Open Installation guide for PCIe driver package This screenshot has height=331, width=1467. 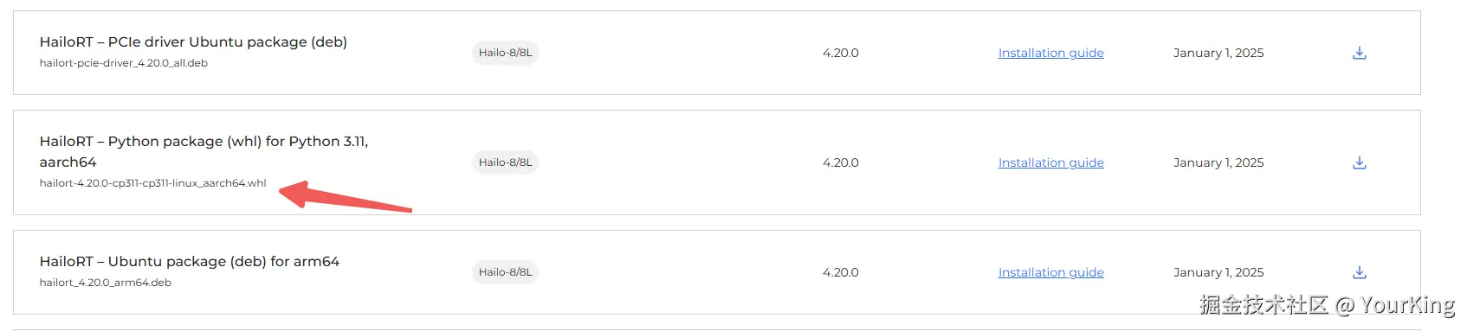coord(1050,53)
